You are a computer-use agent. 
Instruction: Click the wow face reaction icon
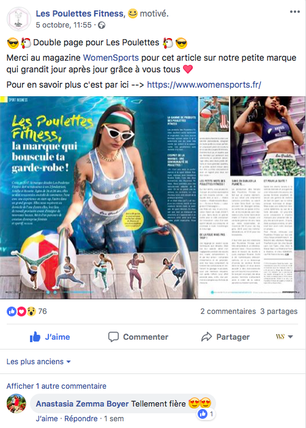31,311
